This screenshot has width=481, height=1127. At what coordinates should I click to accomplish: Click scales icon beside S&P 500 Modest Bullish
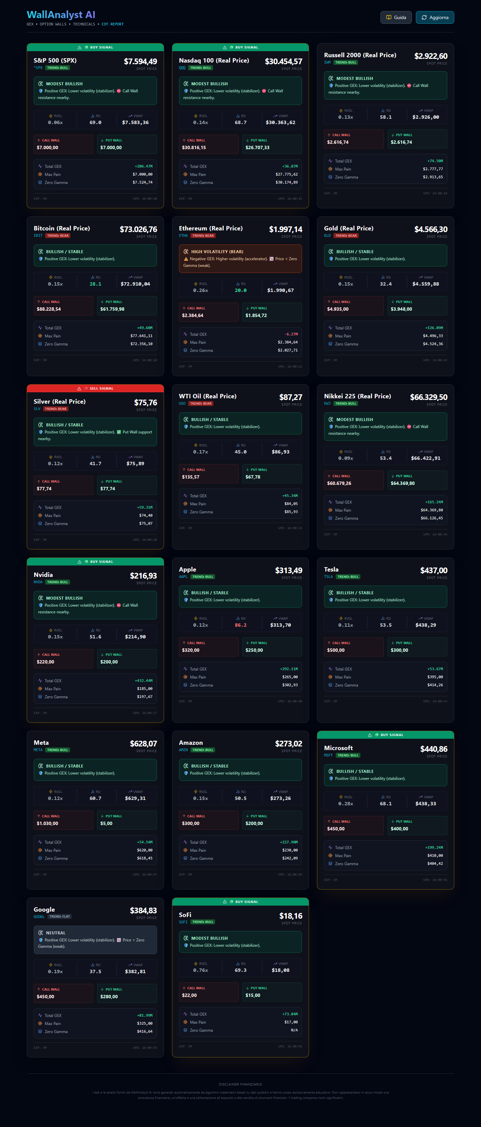tap(41, 84)
